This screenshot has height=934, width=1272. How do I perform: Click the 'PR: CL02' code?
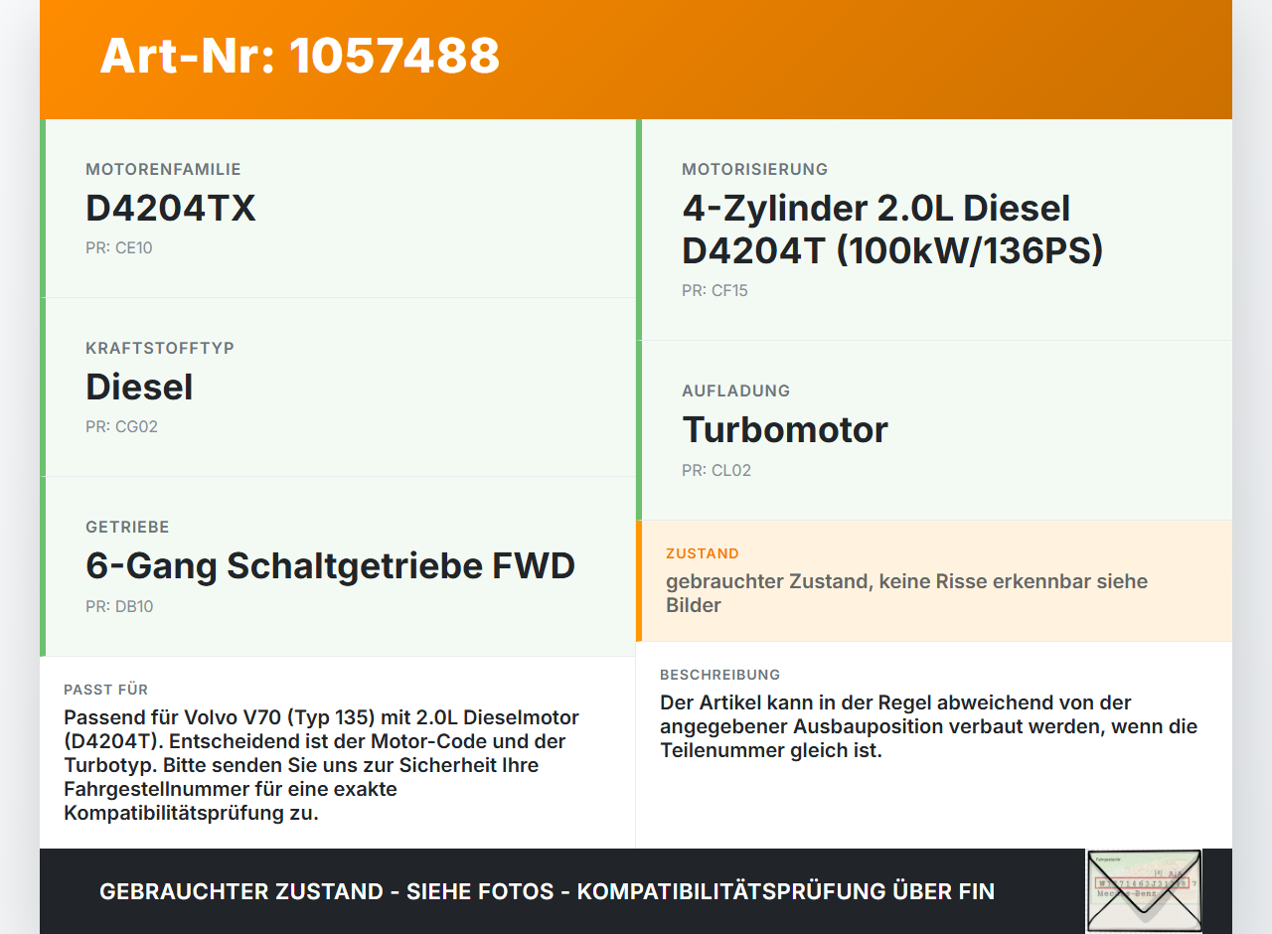716,471
